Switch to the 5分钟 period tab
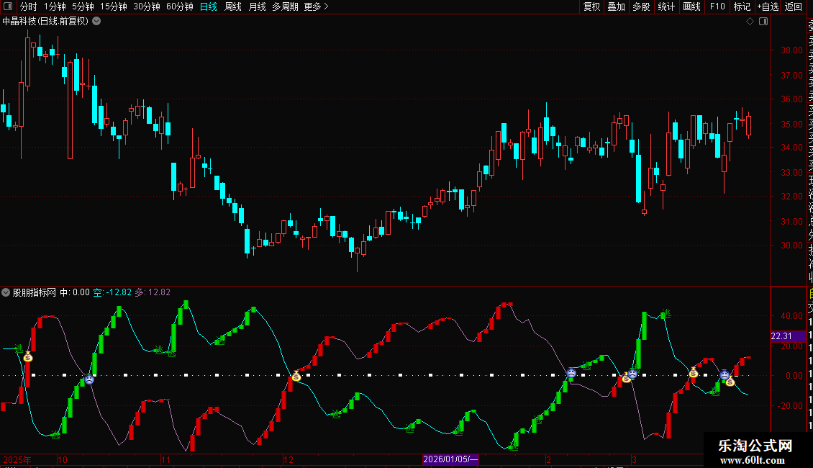The width and height of the screenshot is (813, 468). pyautogui.click(x=83, y=6)
